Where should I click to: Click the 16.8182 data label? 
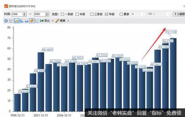24,92
